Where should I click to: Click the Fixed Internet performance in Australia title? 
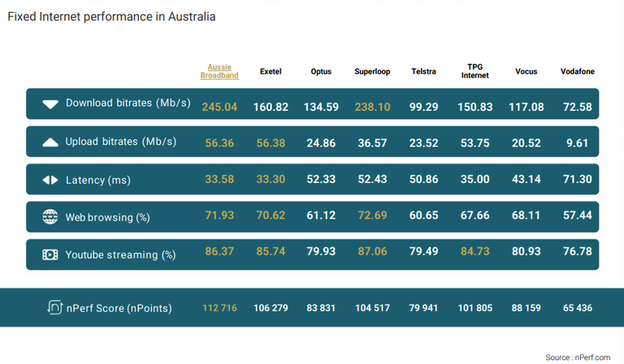coord(111,16)
